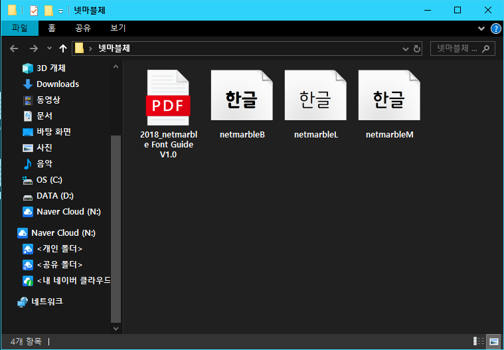Screen dimensions: 504x350
Task: Click the 4개 항목 status text
Action: (26, 341)
